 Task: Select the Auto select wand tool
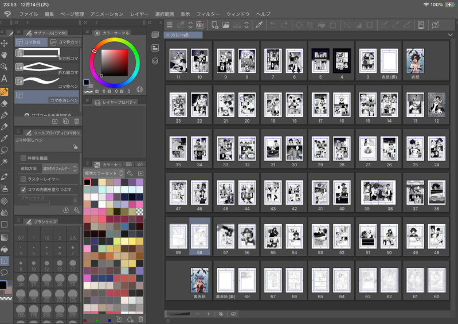[x=4, y=162]
